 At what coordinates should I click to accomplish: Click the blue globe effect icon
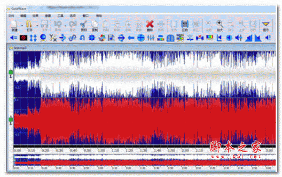(x=43, y=37)
